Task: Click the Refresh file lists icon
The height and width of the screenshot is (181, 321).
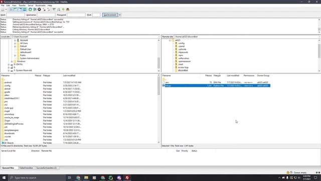Action: pyautogui.click(x=30, y=10)
